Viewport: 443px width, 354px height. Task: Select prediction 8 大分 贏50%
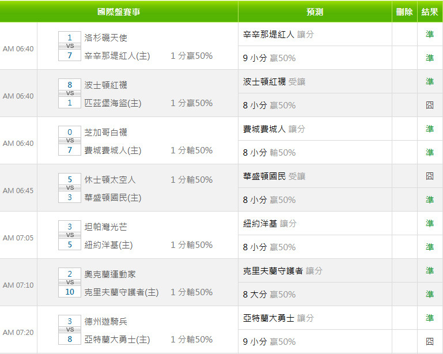[269, 294]
